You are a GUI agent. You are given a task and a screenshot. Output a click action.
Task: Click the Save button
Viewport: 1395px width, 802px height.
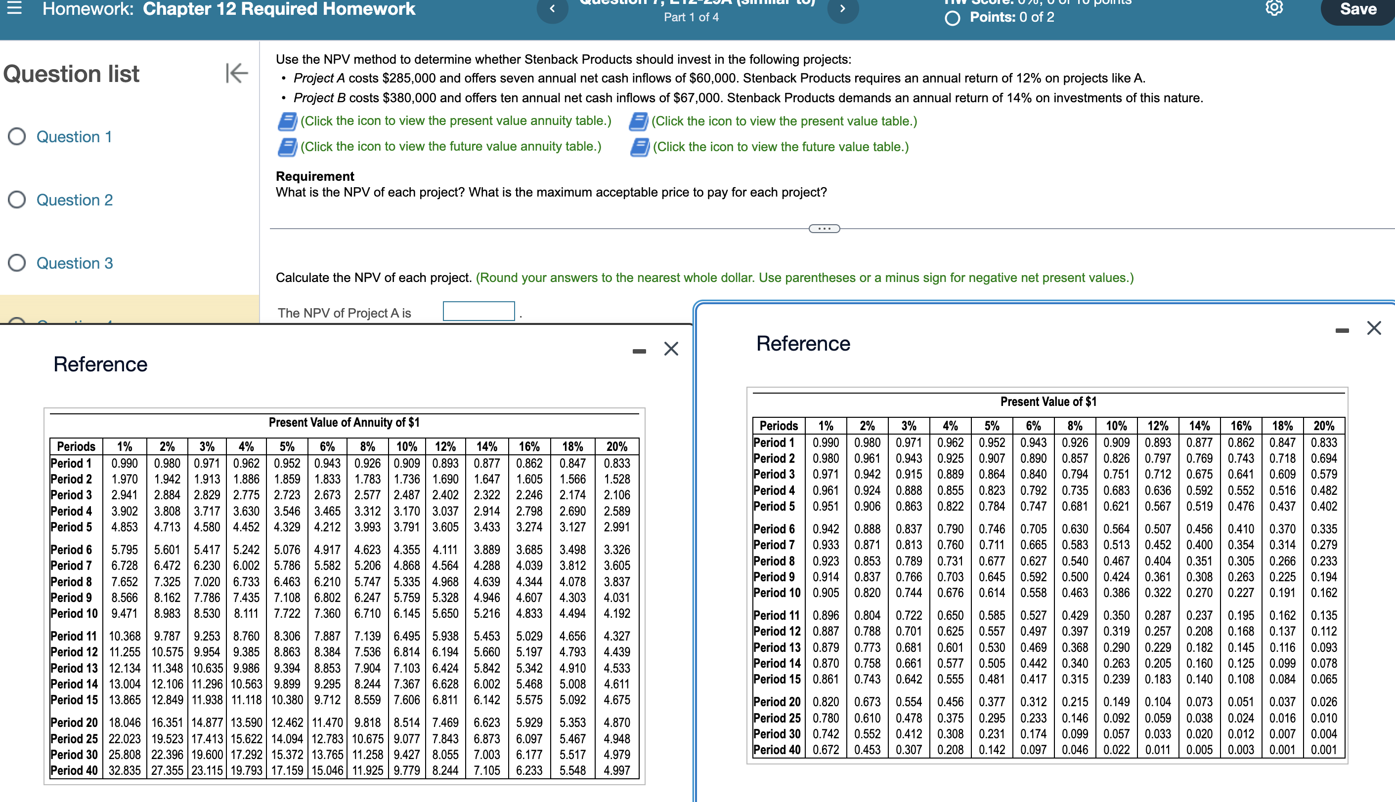coord(1357,9)
